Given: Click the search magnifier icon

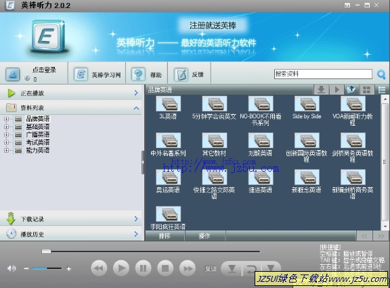Looking at the screenshot, I should [381, 74].
